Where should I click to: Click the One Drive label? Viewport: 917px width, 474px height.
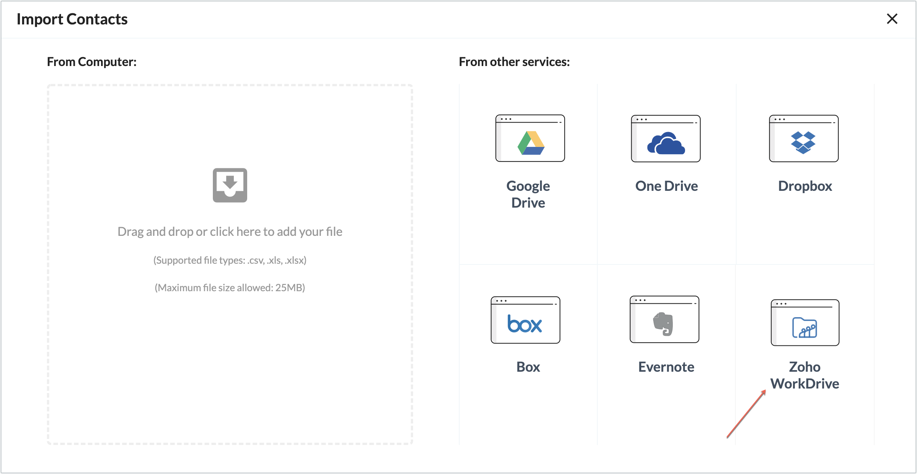666,186
